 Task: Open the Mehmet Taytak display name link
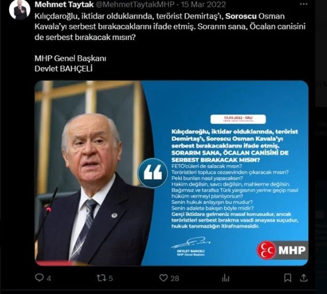point(64,4)
